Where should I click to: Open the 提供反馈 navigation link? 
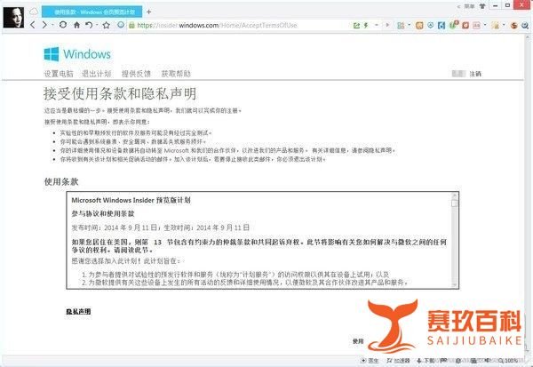[136, 74]
